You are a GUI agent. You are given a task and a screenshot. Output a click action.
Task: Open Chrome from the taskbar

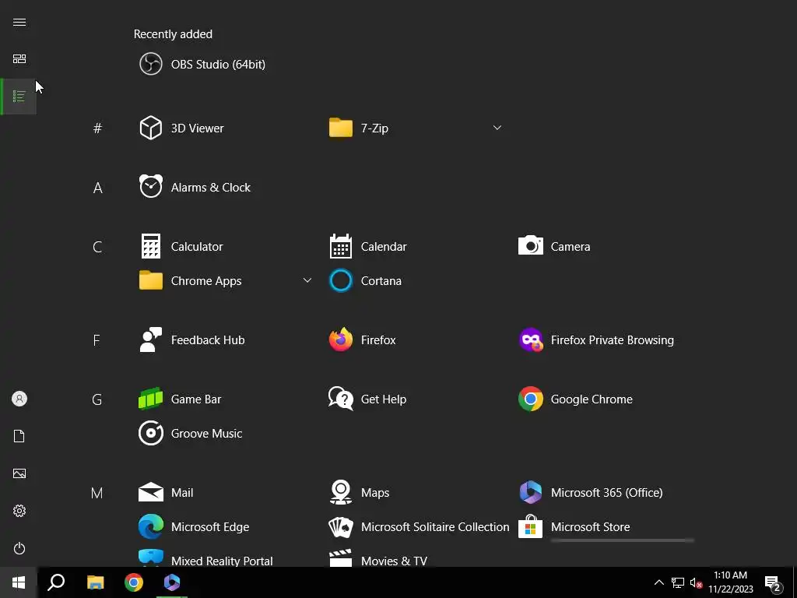point(134,582)
